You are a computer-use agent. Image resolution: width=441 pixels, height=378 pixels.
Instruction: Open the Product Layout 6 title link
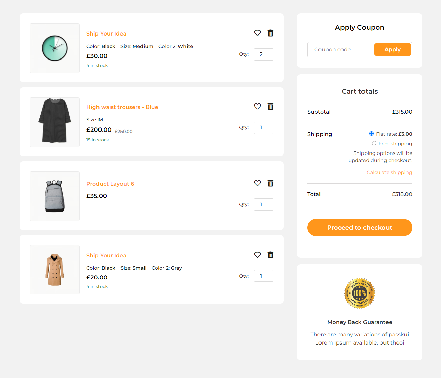click(x=110, y=184)
